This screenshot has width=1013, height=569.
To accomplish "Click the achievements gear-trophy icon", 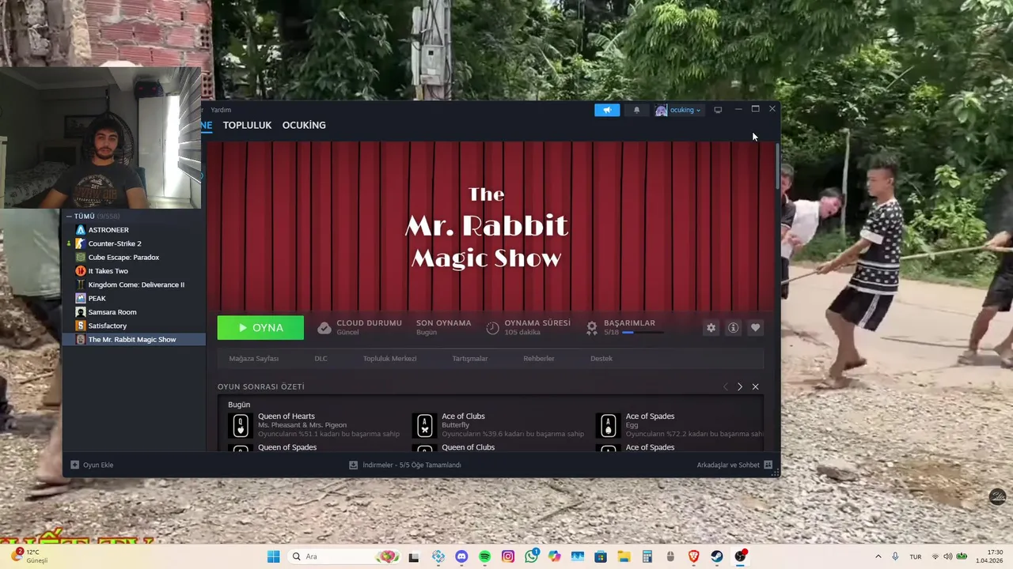I will click(591, 328).
